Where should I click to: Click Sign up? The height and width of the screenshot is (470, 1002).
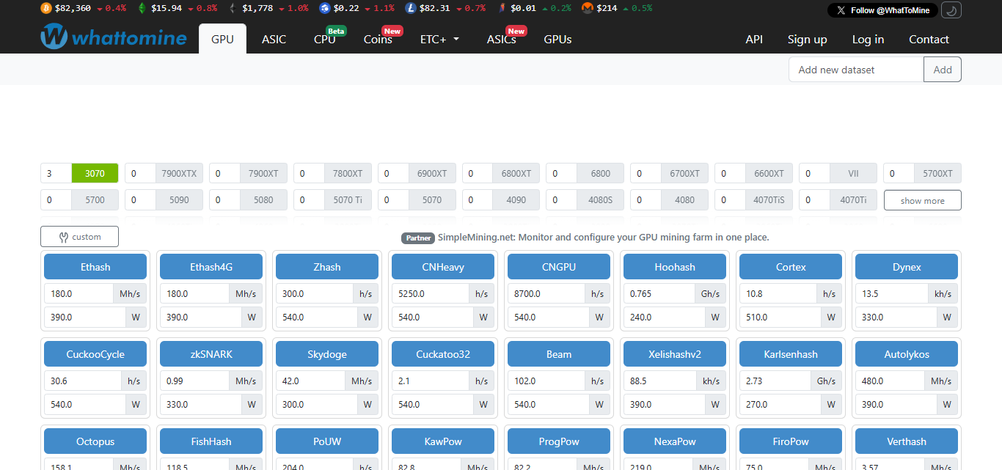click(x=807, y=40)
